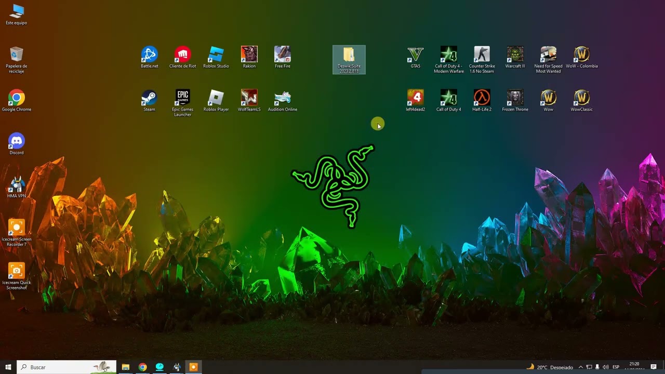Select Counter Strike 1.6 No Steam shortcut
The width and height of the screenshot is (665, 374).
click(x=482, y=60)
